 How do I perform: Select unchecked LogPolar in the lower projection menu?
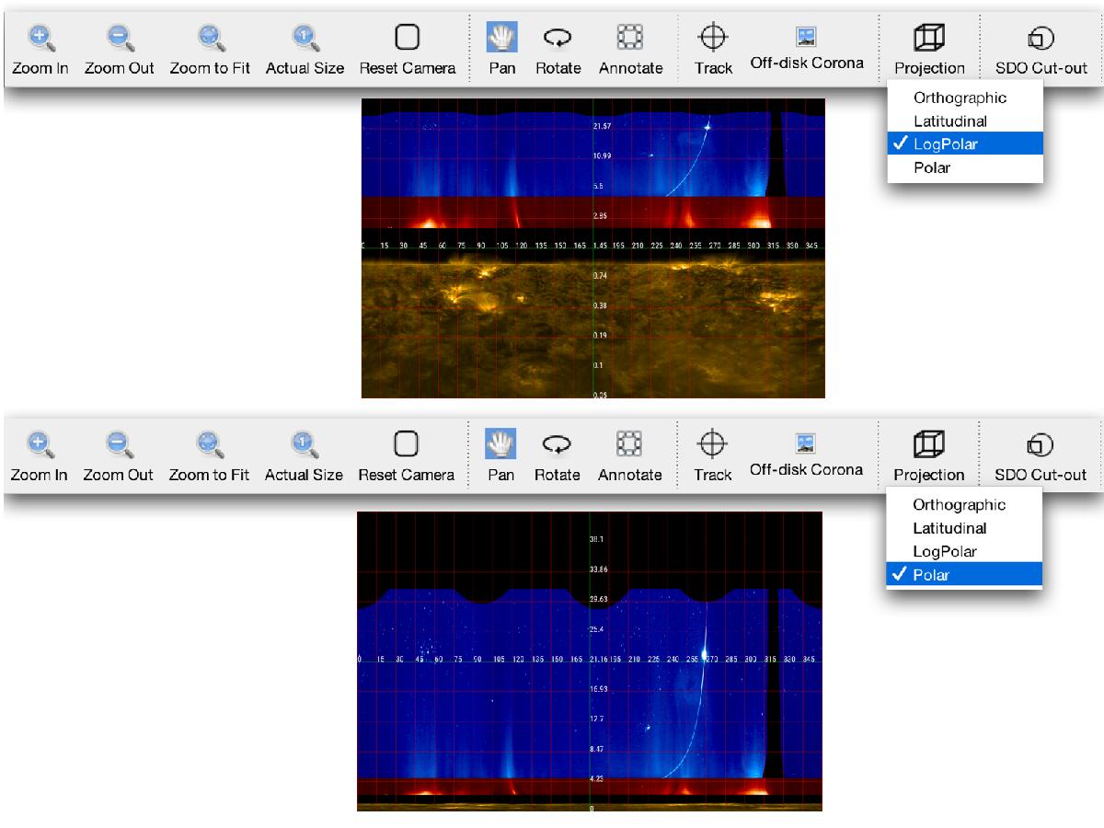945,551
